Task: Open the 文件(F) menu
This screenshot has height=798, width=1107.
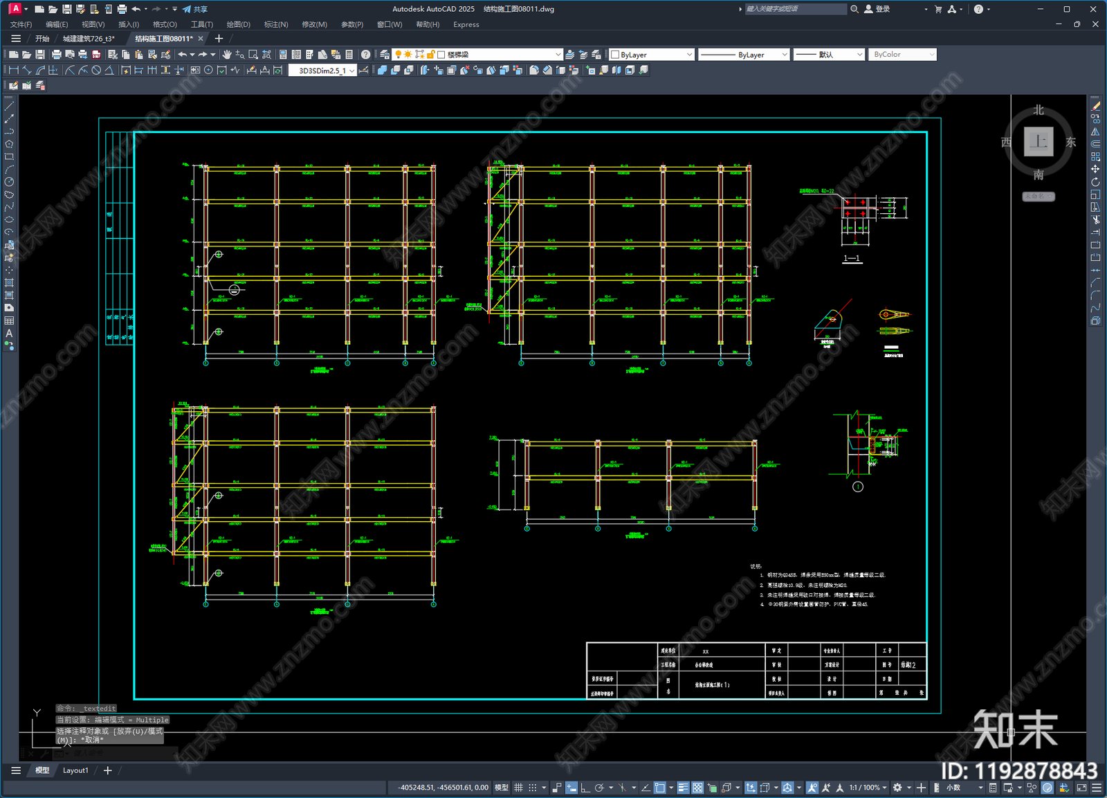Action: [x=21, y=24]
